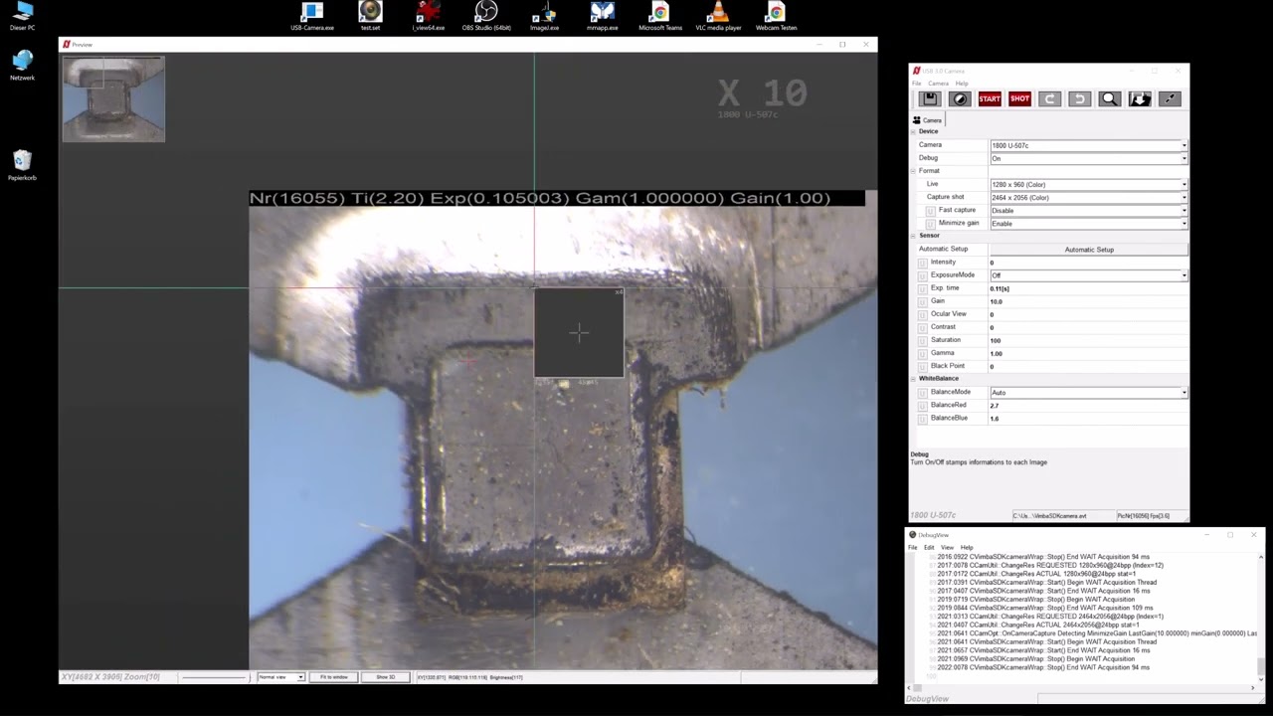The height and width of the screenshot is (716, 1273).
Task: Open i_view64.exe desktop shortcut
Action: (428, 17)
